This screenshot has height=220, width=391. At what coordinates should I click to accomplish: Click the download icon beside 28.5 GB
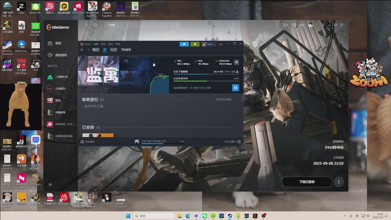[x=237, y=71]
